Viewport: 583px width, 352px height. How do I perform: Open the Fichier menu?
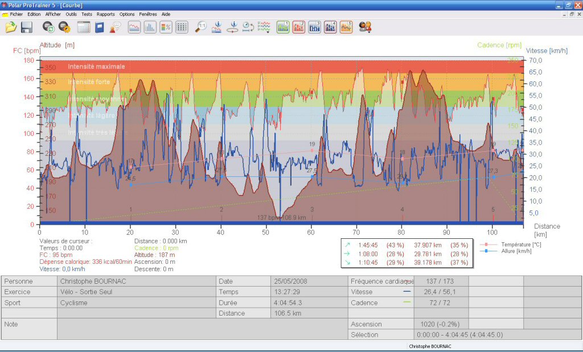click(x=17, y=14)
